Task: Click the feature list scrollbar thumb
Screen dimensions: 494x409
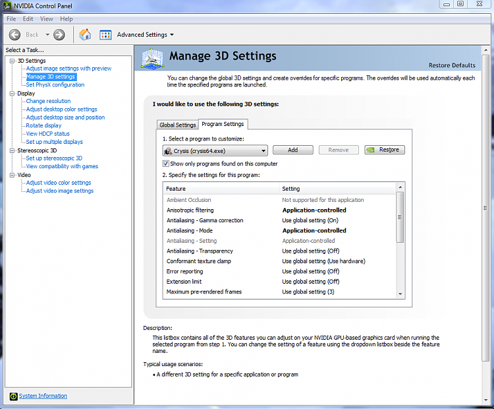Action: [x=400, y=217]
